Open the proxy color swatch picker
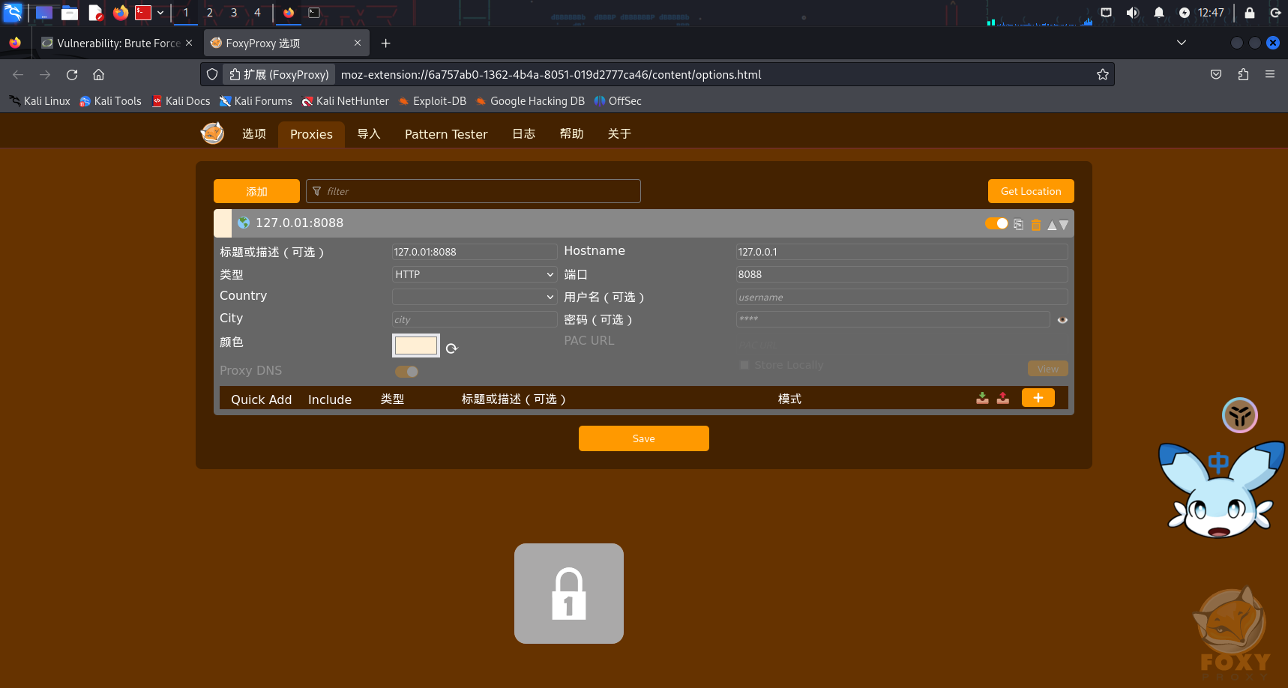The width and height of the screenshot is (1288, 688). (x=416, y=345)
